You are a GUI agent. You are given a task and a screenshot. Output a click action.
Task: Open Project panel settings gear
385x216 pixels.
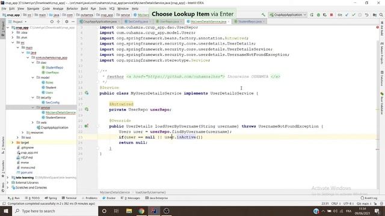(x=67, y=22)
